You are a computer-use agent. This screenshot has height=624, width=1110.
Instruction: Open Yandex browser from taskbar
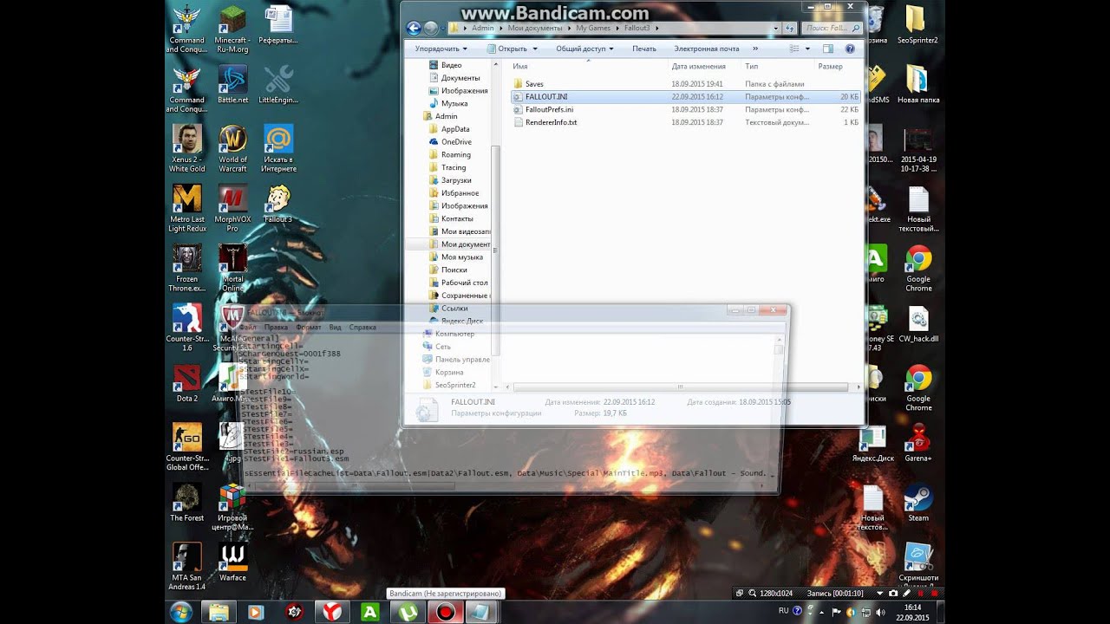(x=331, y=612)
